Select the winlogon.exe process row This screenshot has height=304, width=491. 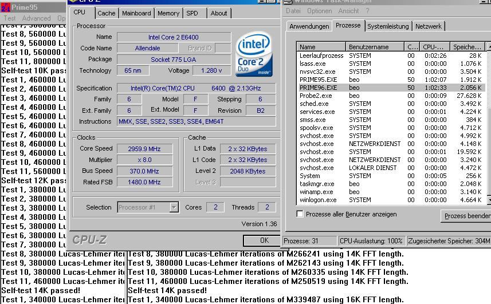pos(391,200)
